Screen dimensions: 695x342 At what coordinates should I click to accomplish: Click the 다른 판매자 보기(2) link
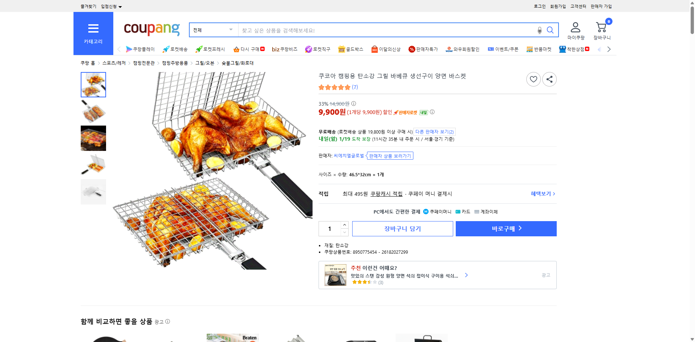pyautogui.click(x=434, y=132)
